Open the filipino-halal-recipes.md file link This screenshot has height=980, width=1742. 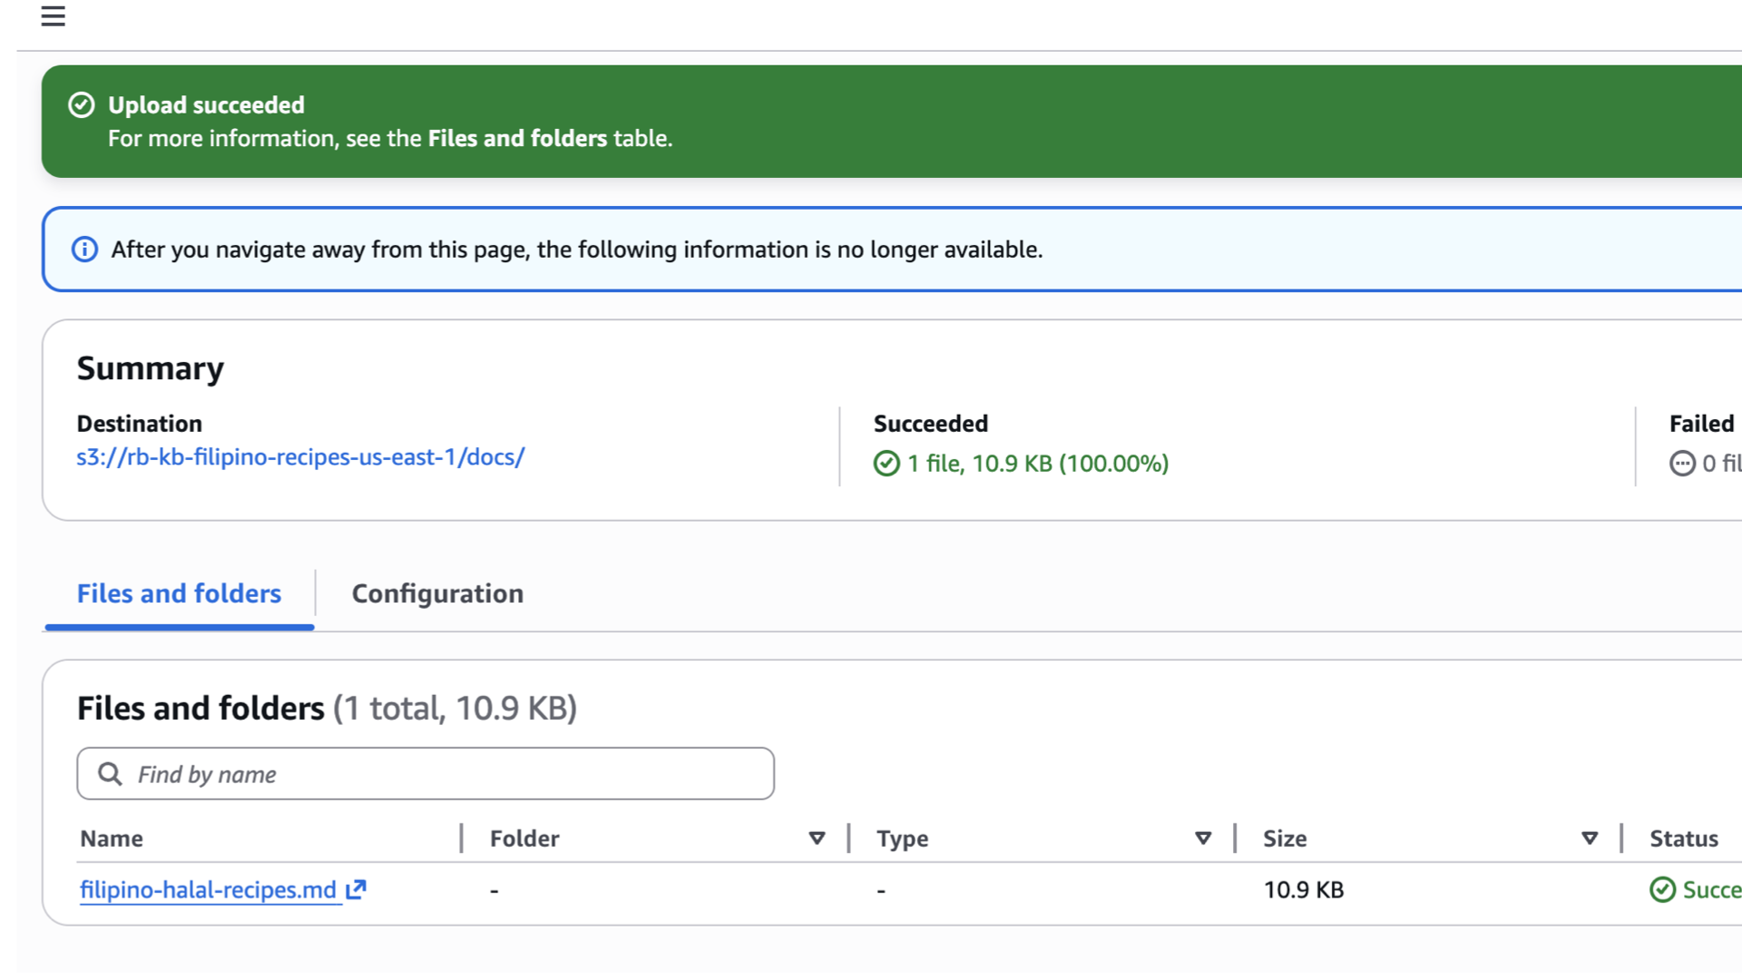(x=208, y=890)
